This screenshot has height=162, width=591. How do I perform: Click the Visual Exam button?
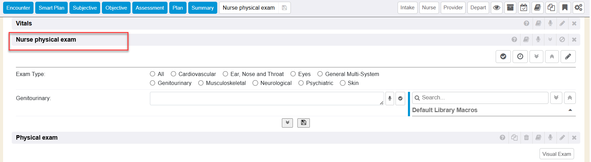[x=556, y=154]
